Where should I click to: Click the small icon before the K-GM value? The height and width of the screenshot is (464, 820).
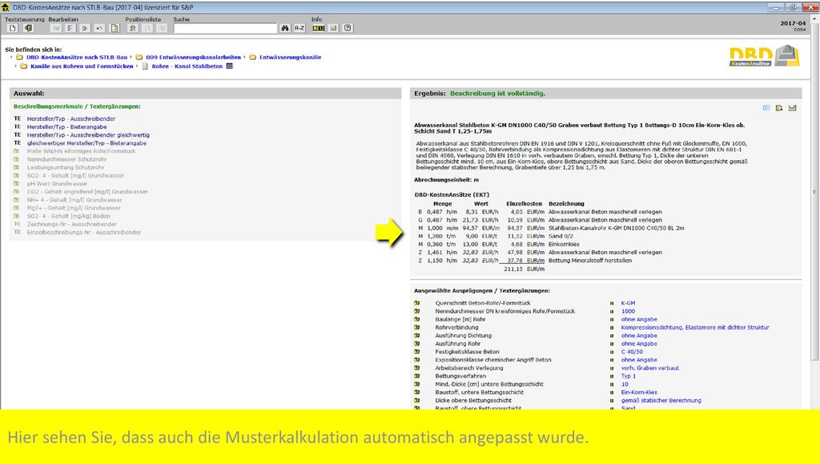point(611,303)
